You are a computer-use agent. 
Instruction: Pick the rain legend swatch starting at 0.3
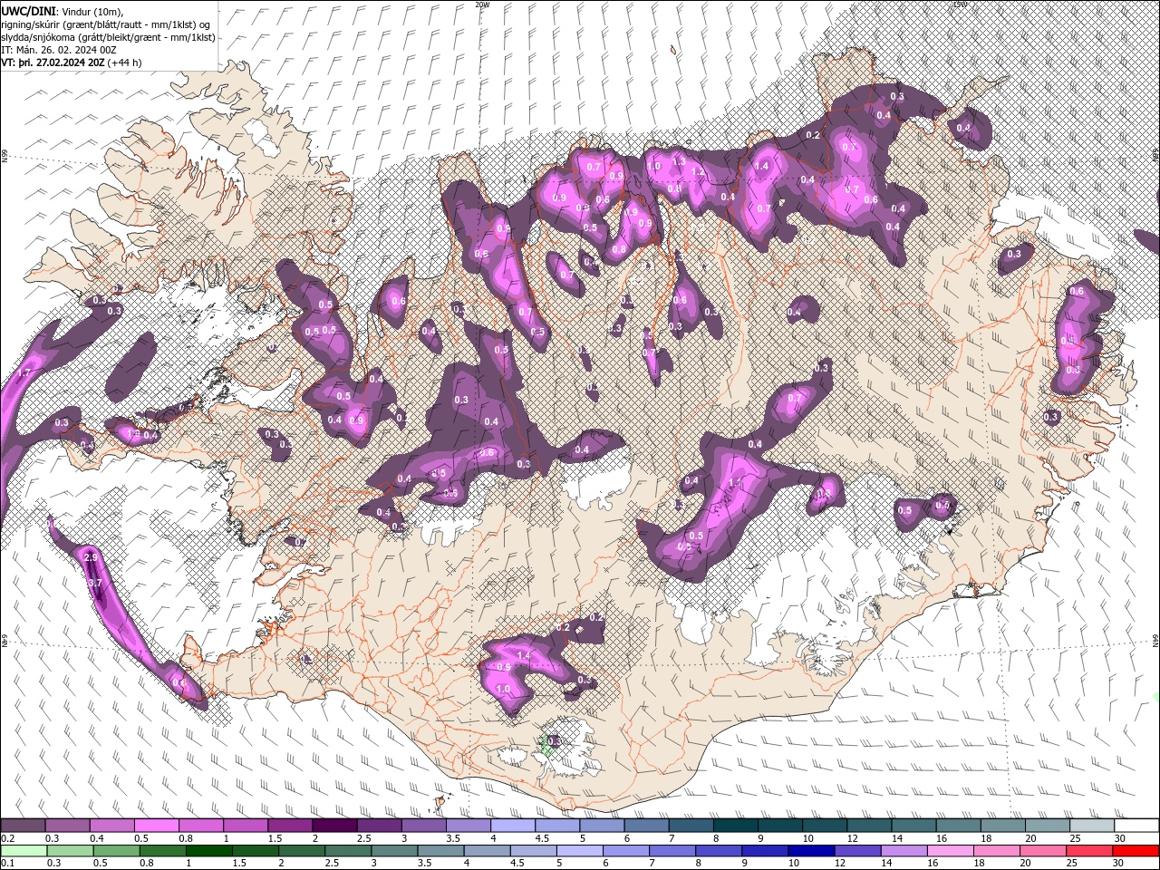click(72, 851)
